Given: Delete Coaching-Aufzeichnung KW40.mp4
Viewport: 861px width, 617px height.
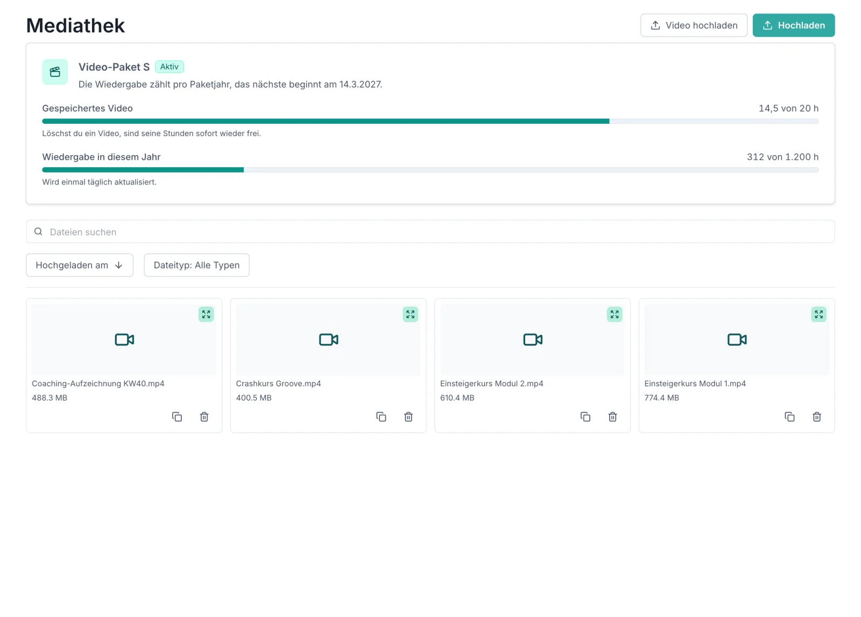Looking at the screenshot, I should (x=204, y=417).
